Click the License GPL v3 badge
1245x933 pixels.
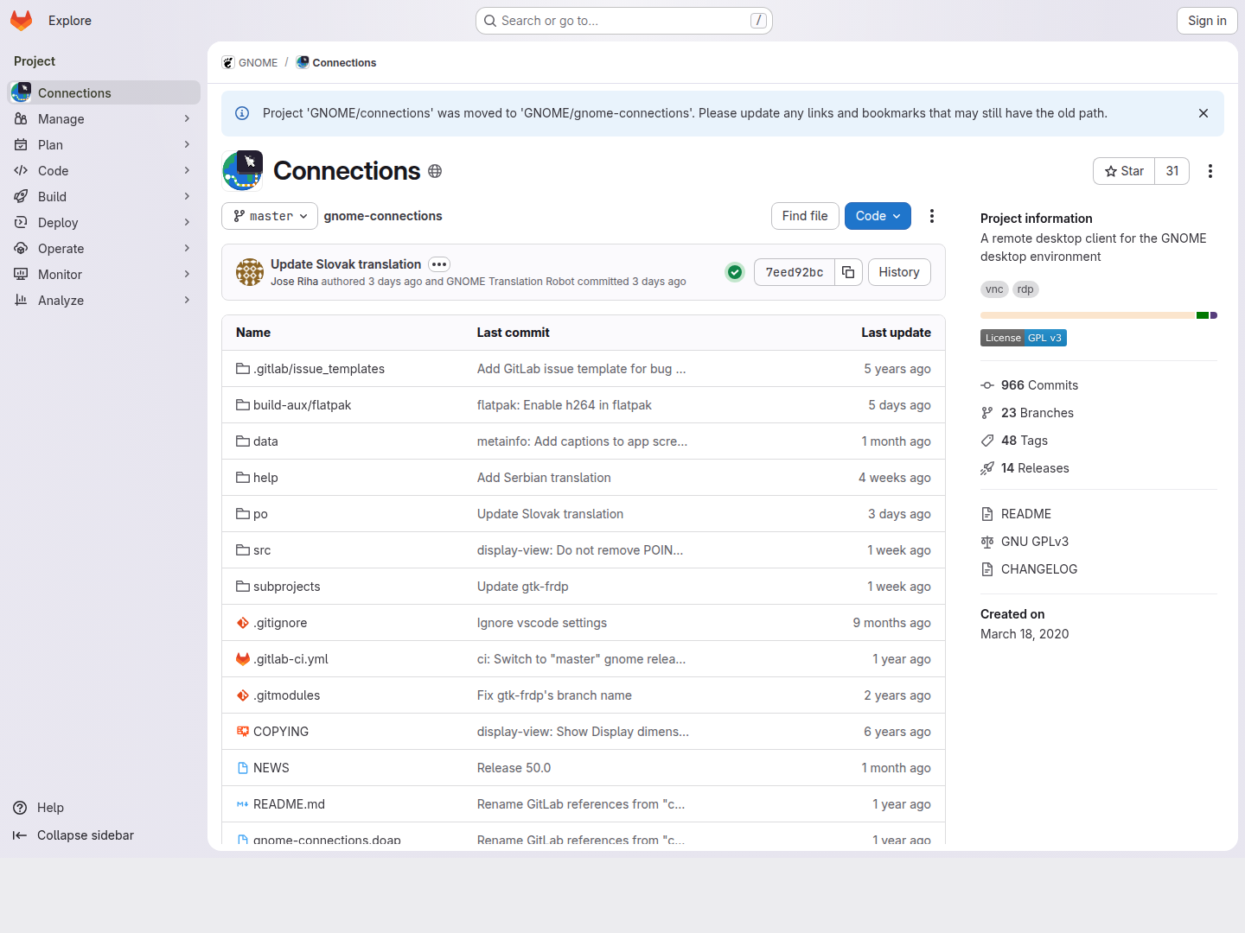[1024, 338]
